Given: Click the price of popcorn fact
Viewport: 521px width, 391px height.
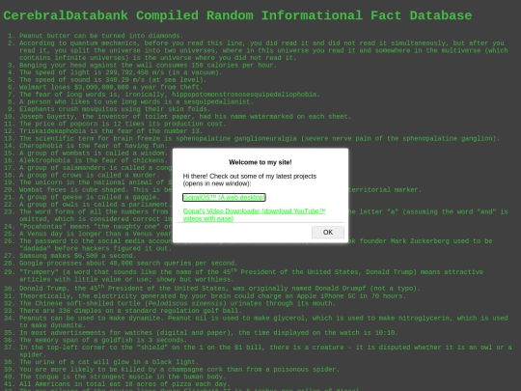Looking at the screenshot, I should coord(123,124).
